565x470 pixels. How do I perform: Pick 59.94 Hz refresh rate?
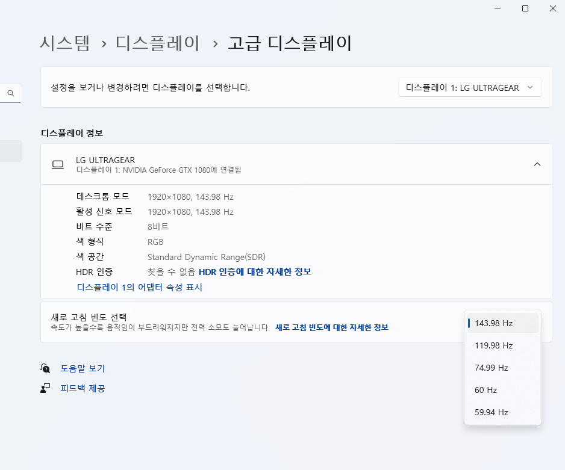(503, 412)
